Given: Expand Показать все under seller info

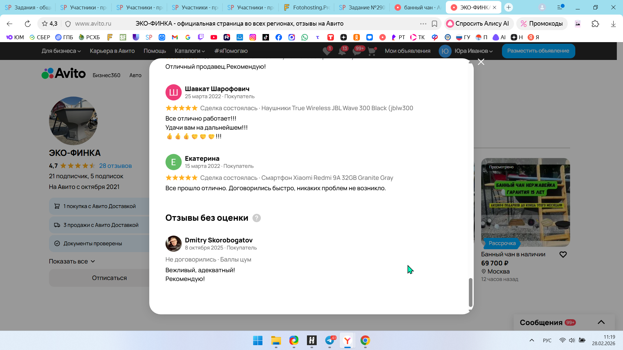Looking at the screenshot, I should point(72,262).
